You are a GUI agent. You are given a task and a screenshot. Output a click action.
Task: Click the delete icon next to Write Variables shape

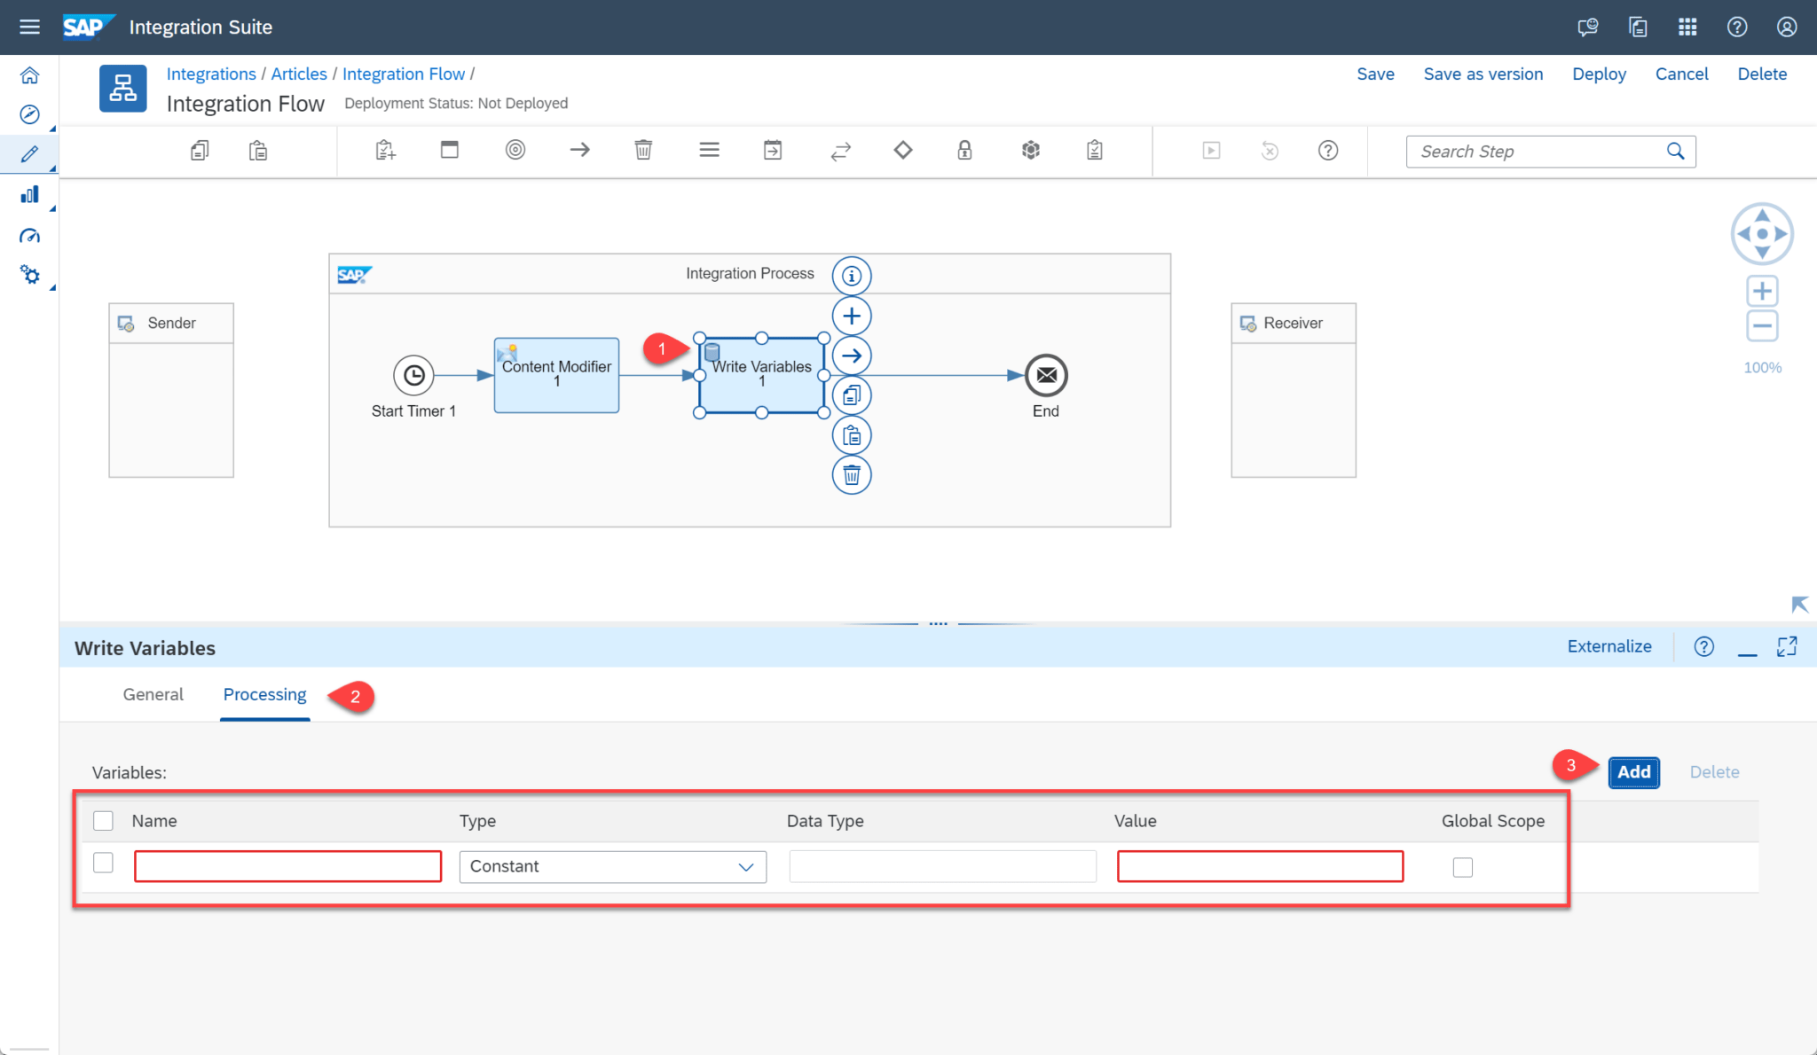[x=851, y=474]
